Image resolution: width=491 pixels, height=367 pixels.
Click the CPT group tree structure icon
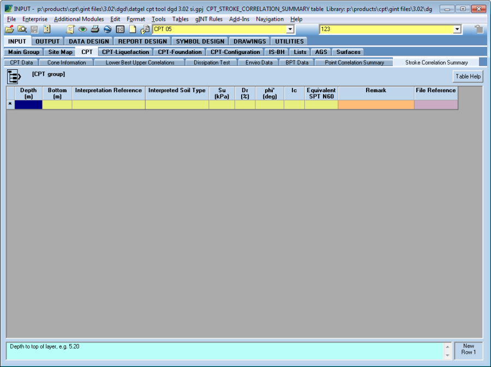(14, 76)
